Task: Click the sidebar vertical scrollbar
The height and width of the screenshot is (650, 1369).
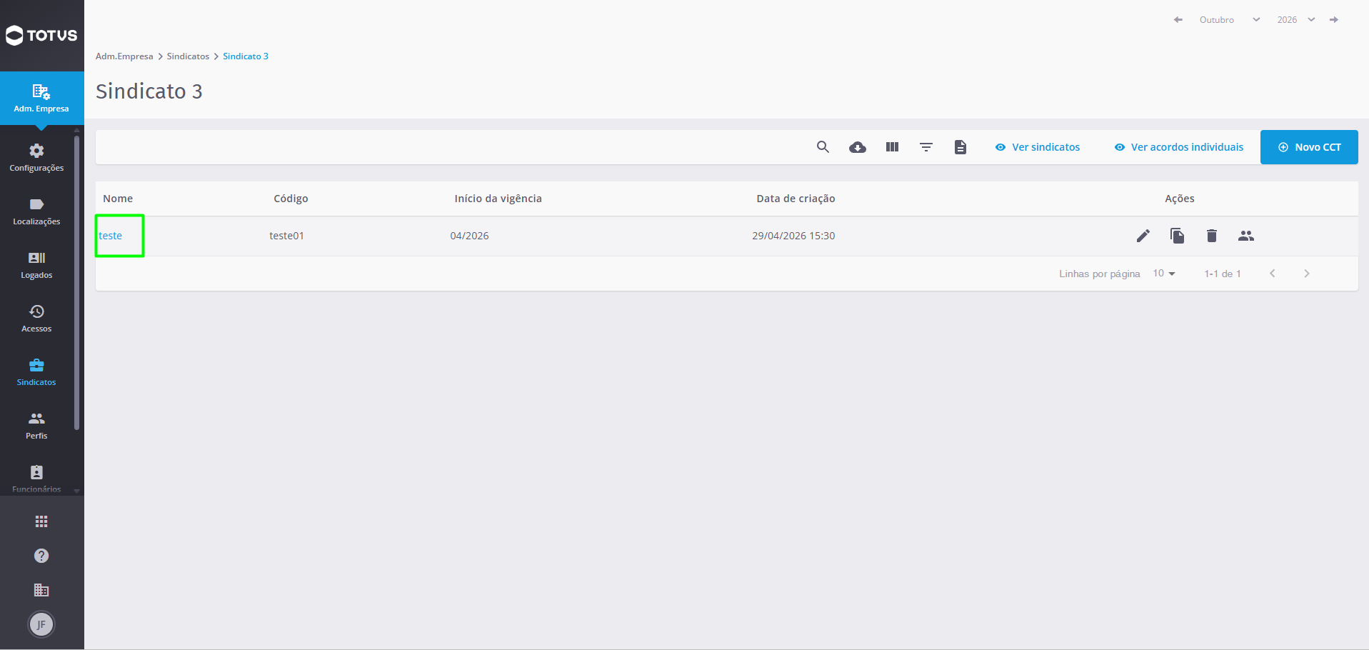Action: point(77,282)
